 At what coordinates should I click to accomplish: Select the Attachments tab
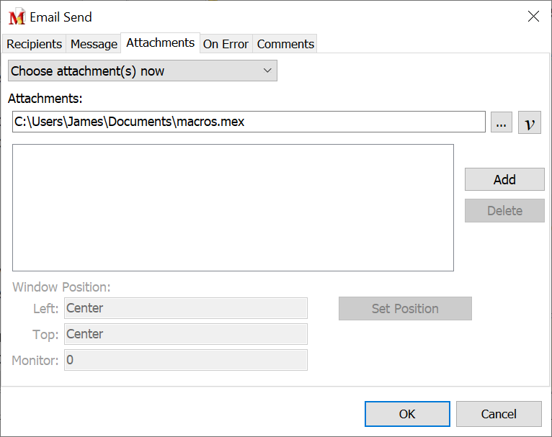[160, 43]
